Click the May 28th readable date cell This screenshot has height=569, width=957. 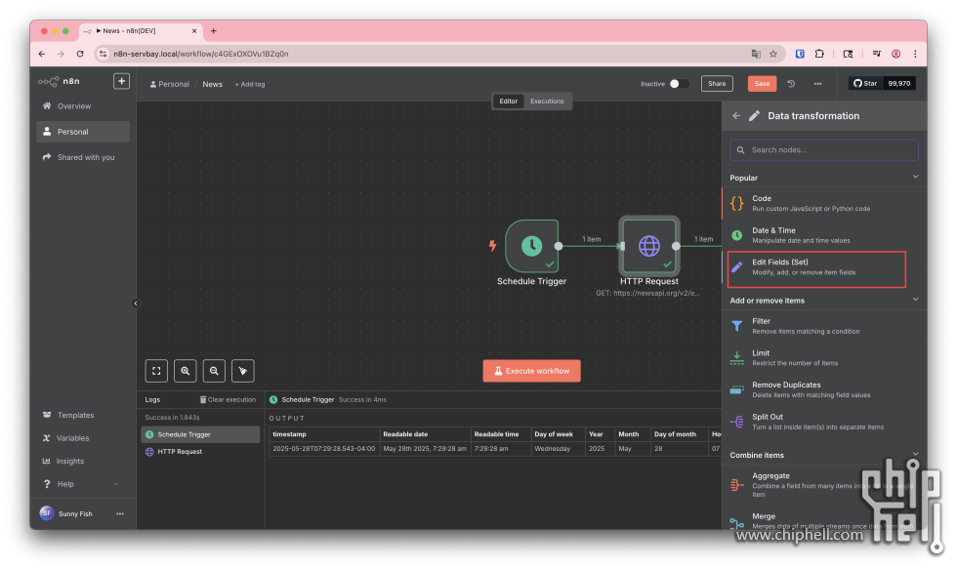point(425,449)
